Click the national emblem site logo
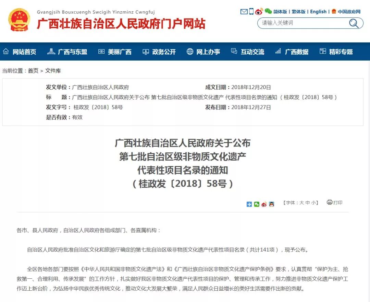This screenshot has height=302, width=370. (19, 20)
